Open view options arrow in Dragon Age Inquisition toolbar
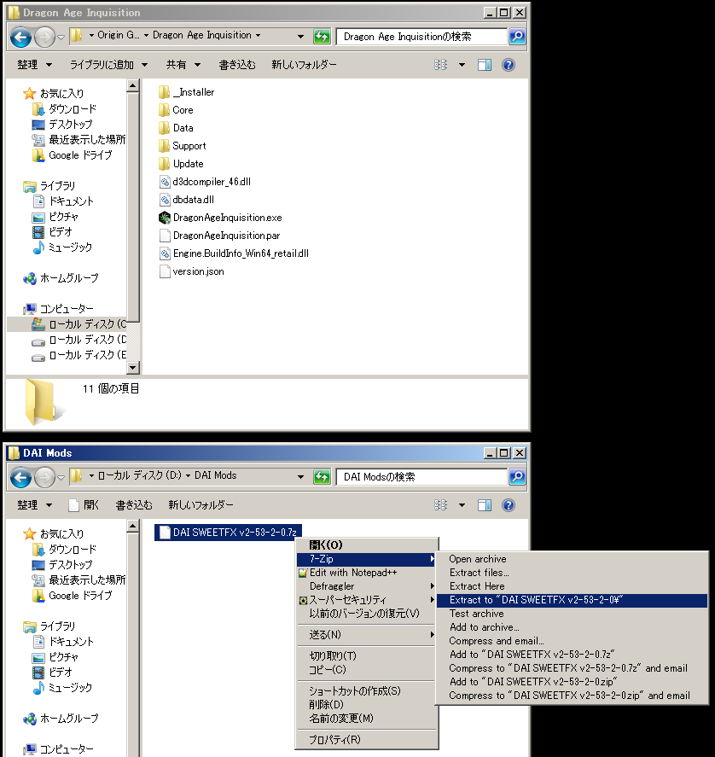Viewport: 715px width, 757px height. pos(462,65)
